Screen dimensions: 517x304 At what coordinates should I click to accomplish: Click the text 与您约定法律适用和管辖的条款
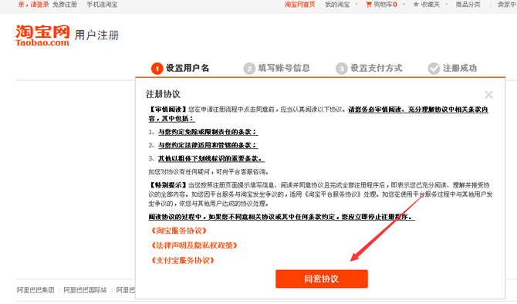(x=208, y=145)
